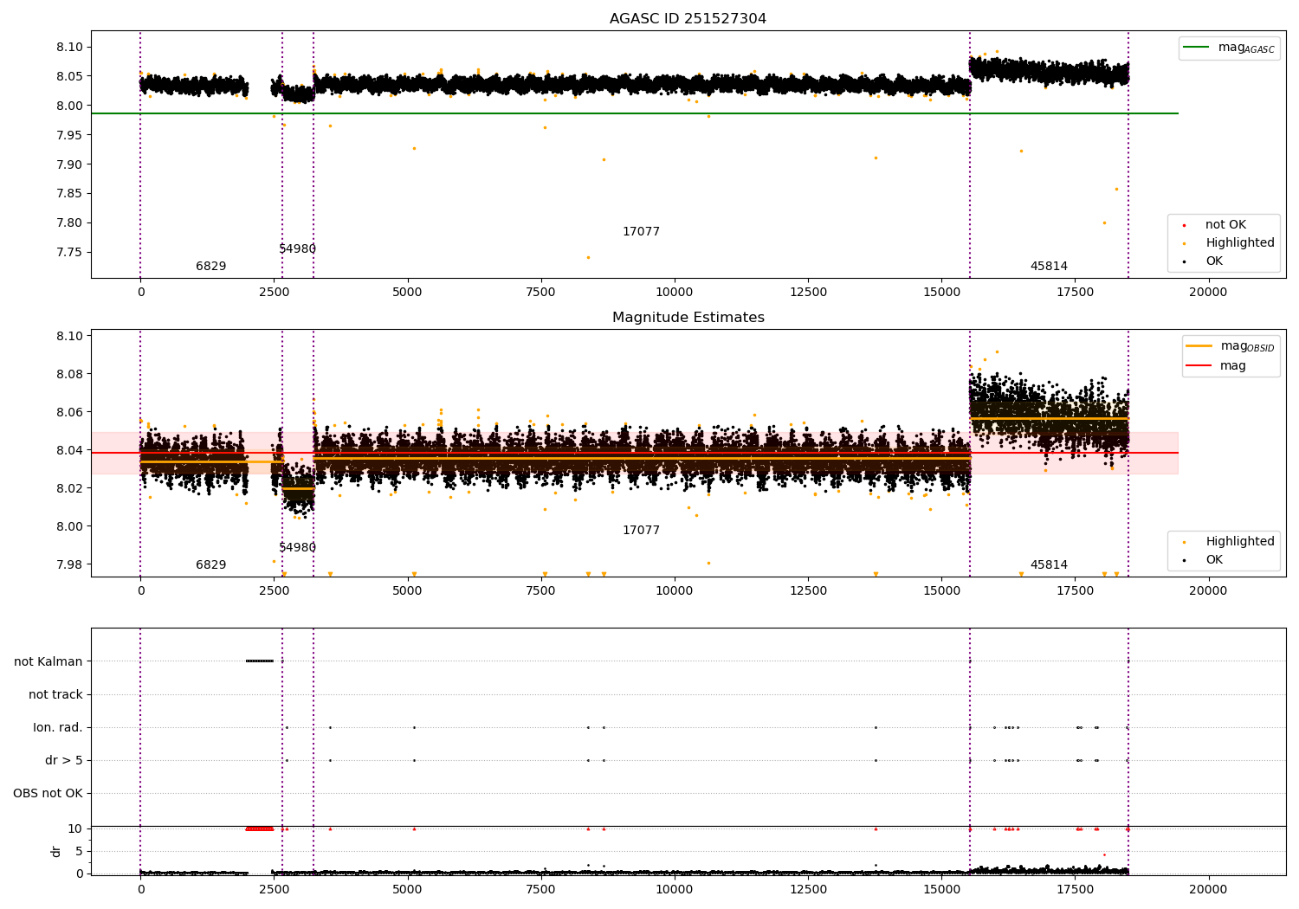Click the 'Ion. rad.' row label

click(58, 728)
